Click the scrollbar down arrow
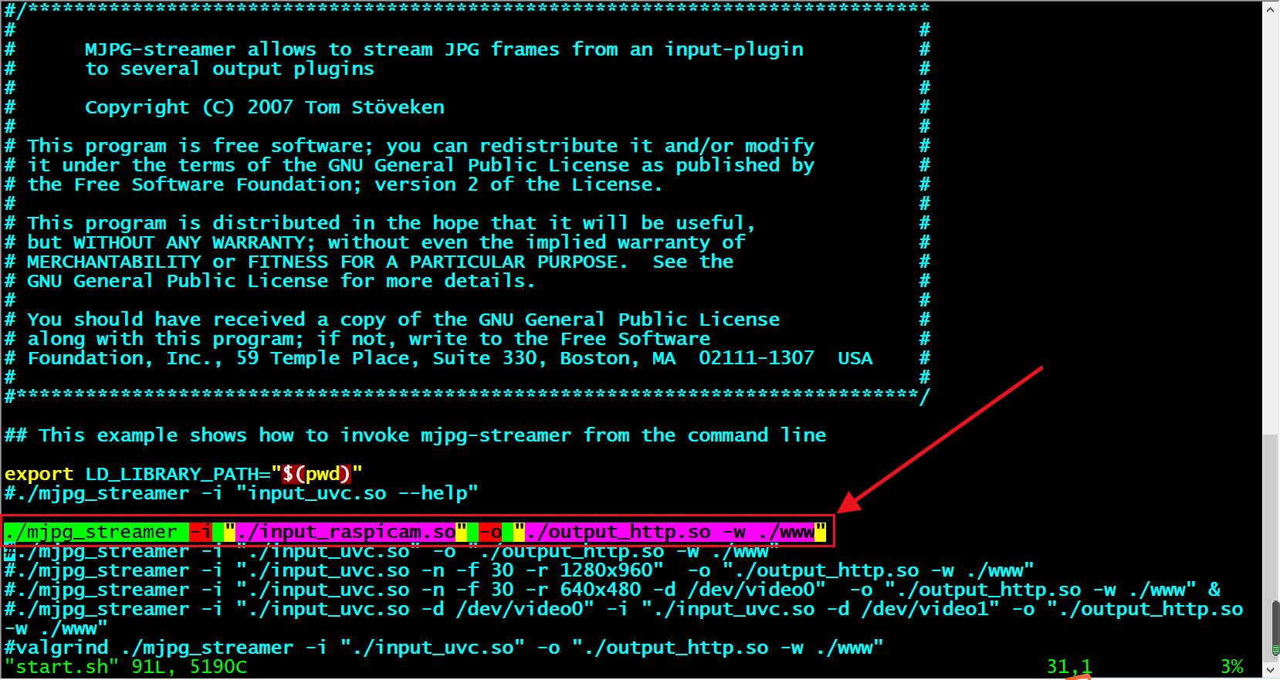 pyautogui.click(x=1271, y=669)
